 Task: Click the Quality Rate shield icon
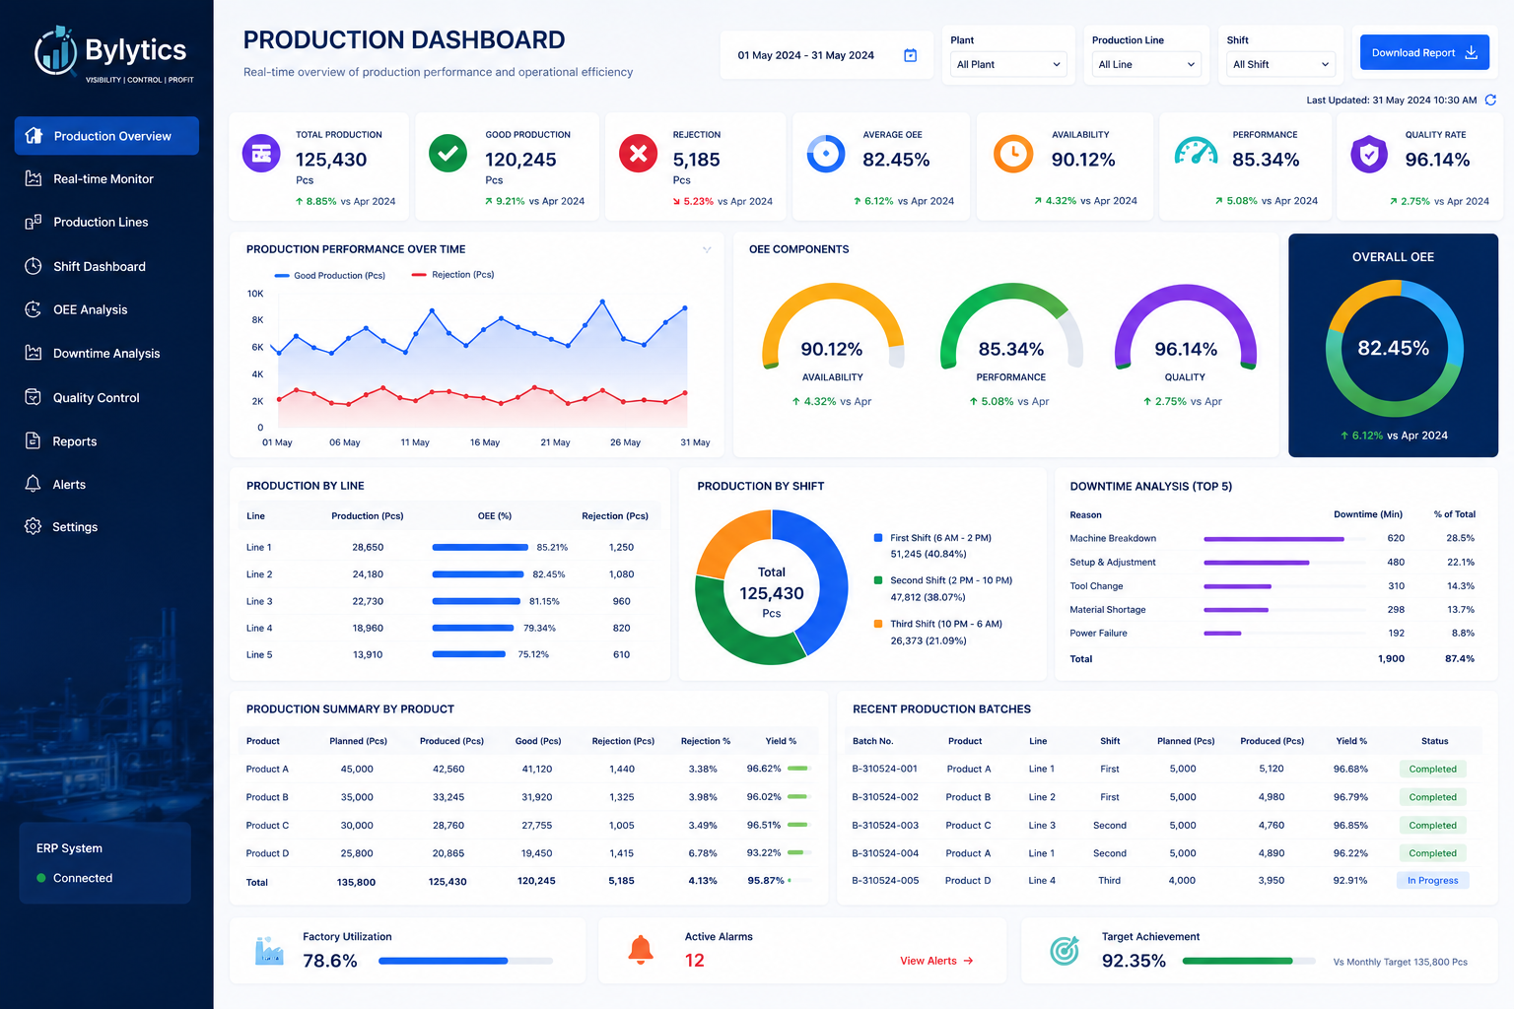[1369, 154]
